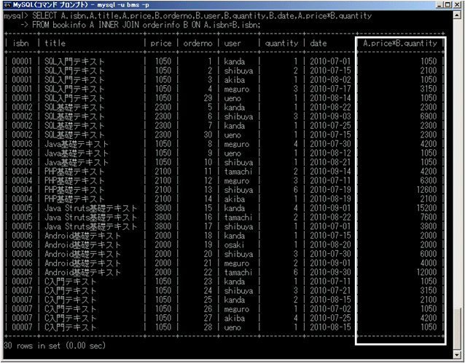
Task: Click the 'title' column header
Action: pyautogui.click(x=55, y=43)
